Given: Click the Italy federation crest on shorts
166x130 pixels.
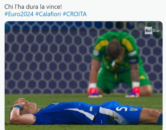Looking at the screenshot, I should 134,109.
